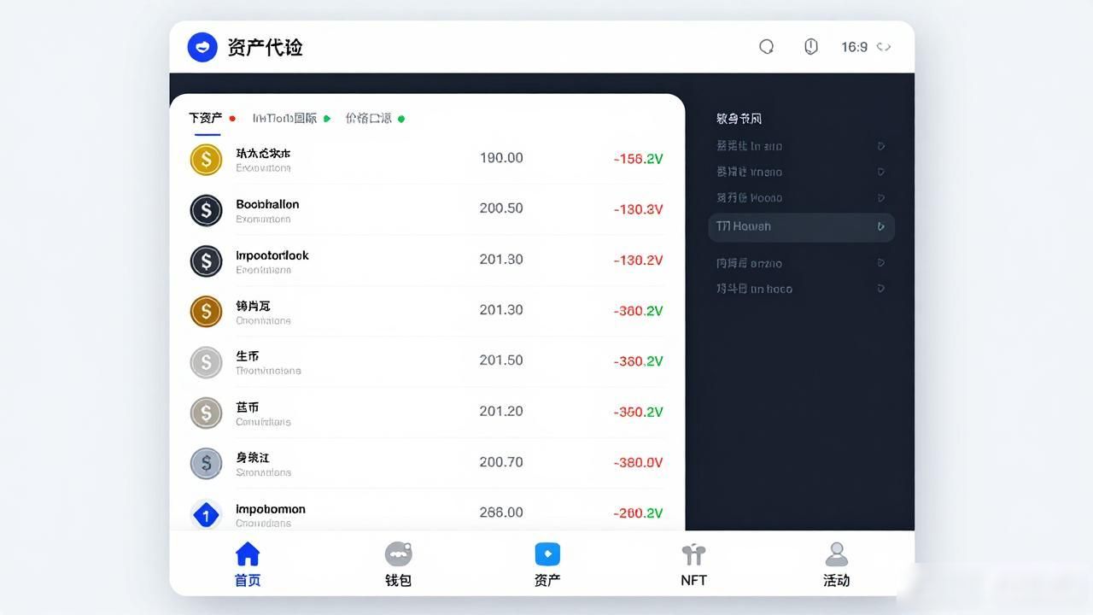
Task: Click the -380.0V change value
Action: click(x=638, y=463)
